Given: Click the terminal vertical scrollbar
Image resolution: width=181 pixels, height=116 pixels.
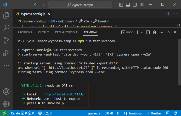Looking at the screenshot, I should tap(180, 62).
